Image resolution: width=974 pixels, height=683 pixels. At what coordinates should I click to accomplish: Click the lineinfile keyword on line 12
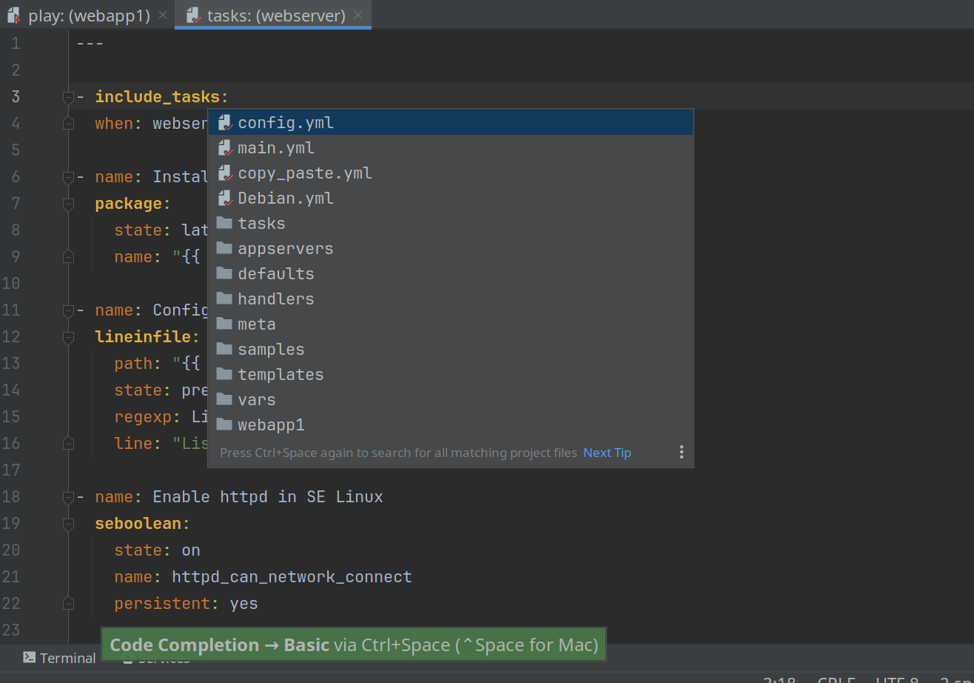pyautogui.click(x=143, y=337)
